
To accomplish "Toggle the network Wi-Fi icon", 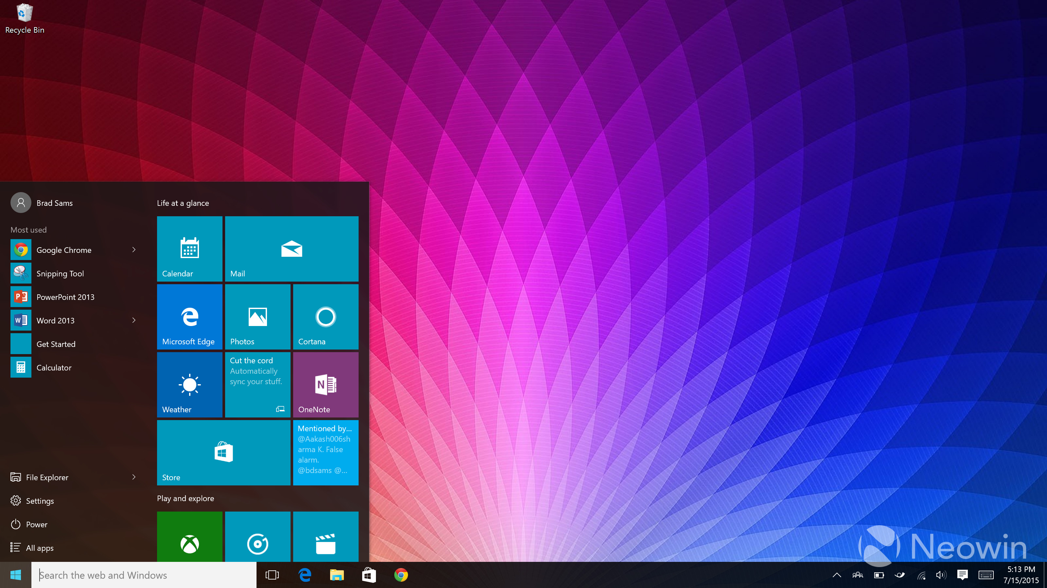I will (921, 574).
